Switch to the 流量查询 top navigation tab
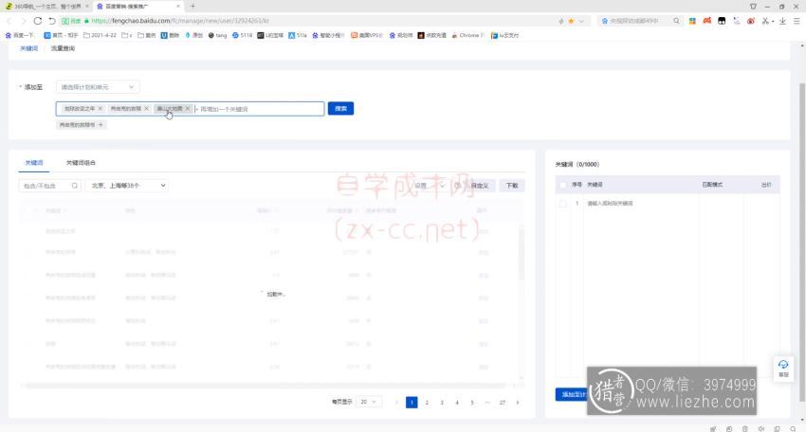Image resolution: width=806 pixels, height=432 pixels. (63, 48)
